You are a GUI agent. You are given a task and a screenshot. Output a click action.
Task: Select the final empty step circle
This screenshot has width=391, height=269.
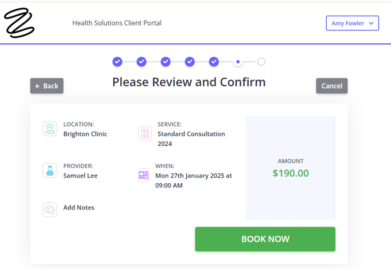tap(261, 62)
